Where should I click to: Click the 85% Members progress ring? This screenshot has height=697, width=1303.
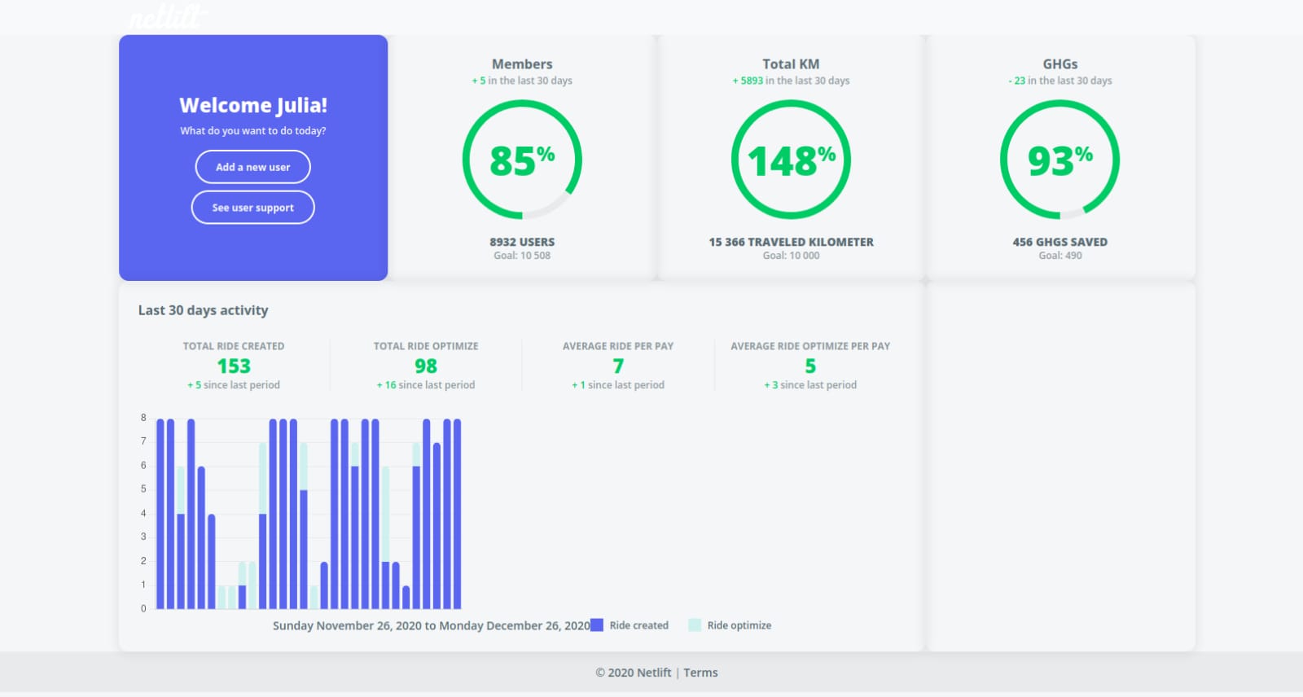(522, 160)
